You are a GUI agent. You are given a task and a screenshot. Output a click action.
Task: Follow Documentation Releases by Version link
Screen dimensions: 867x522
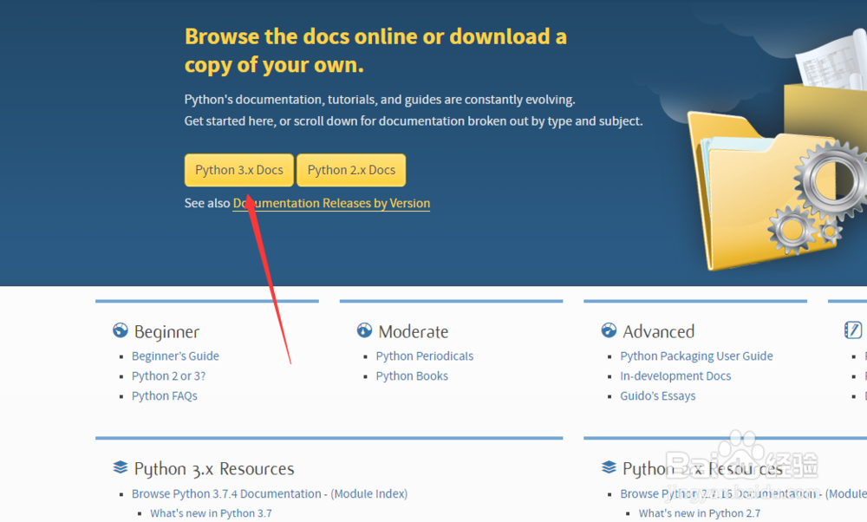point(331,203)
